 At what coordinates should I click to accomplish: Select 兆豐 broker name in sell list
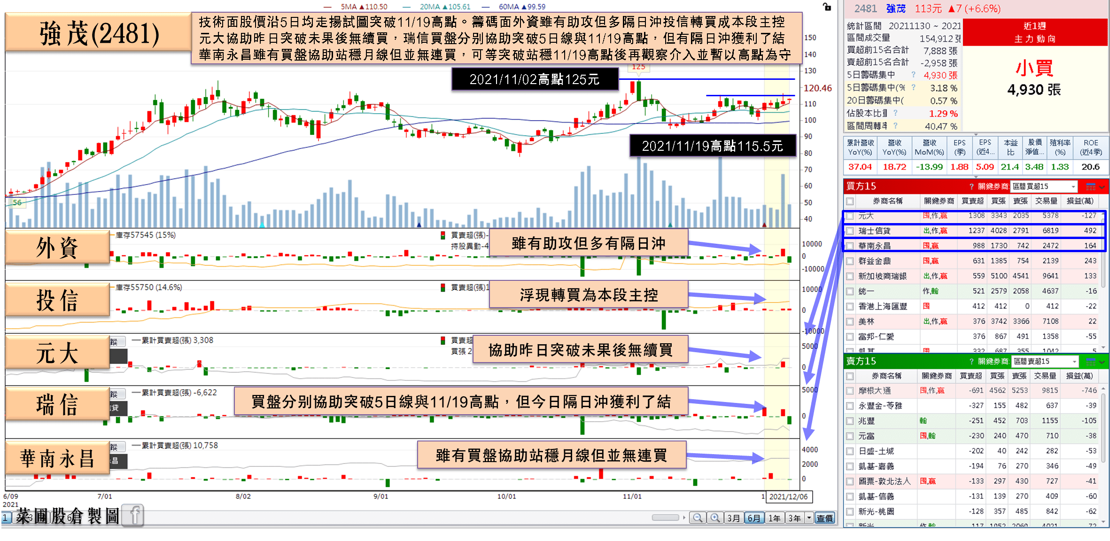(x=866, y=421)
